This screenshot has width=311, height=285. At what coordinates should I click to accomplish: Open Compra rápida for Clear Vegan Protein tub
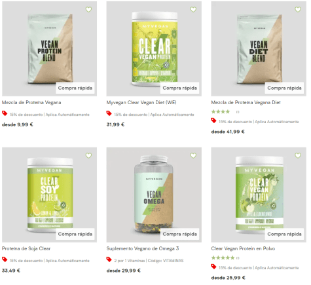pos(284,234)
